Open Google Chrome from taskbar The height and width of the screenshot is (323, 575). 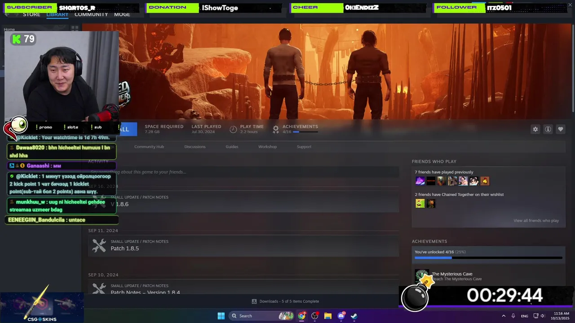(301, 316)
